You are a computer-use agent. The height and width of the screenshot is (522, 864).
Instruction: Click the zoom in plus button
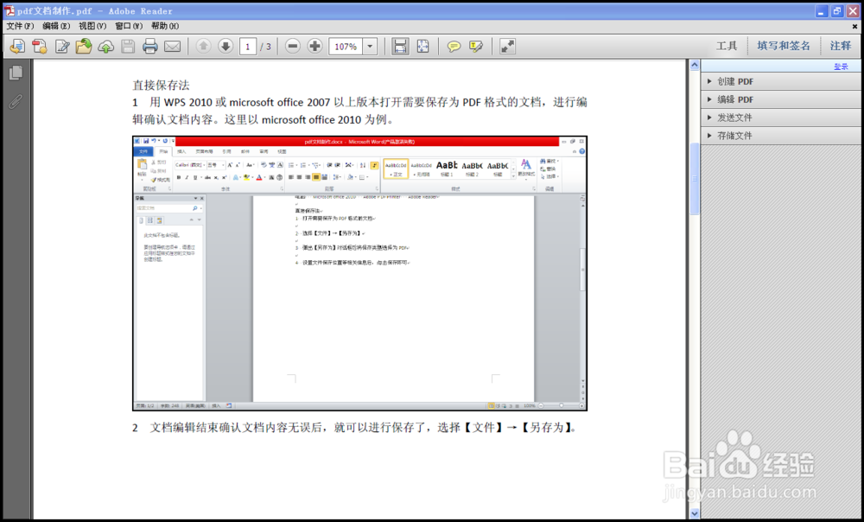(314, 47)
